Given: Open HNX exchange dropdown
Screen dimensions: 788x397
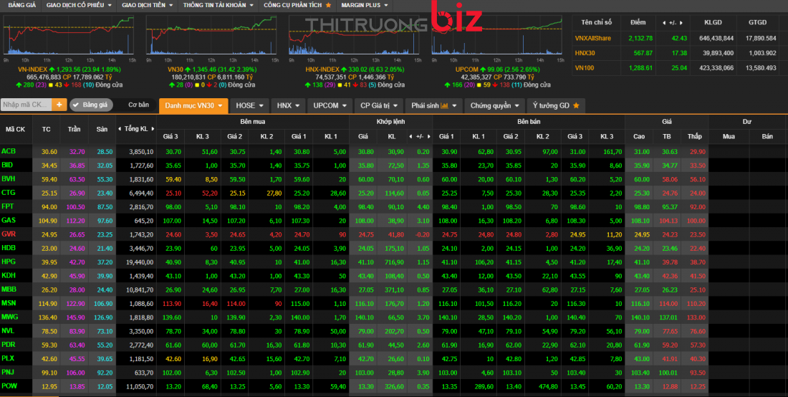Looking at the screenshot, I should click(x=289, y=105).
